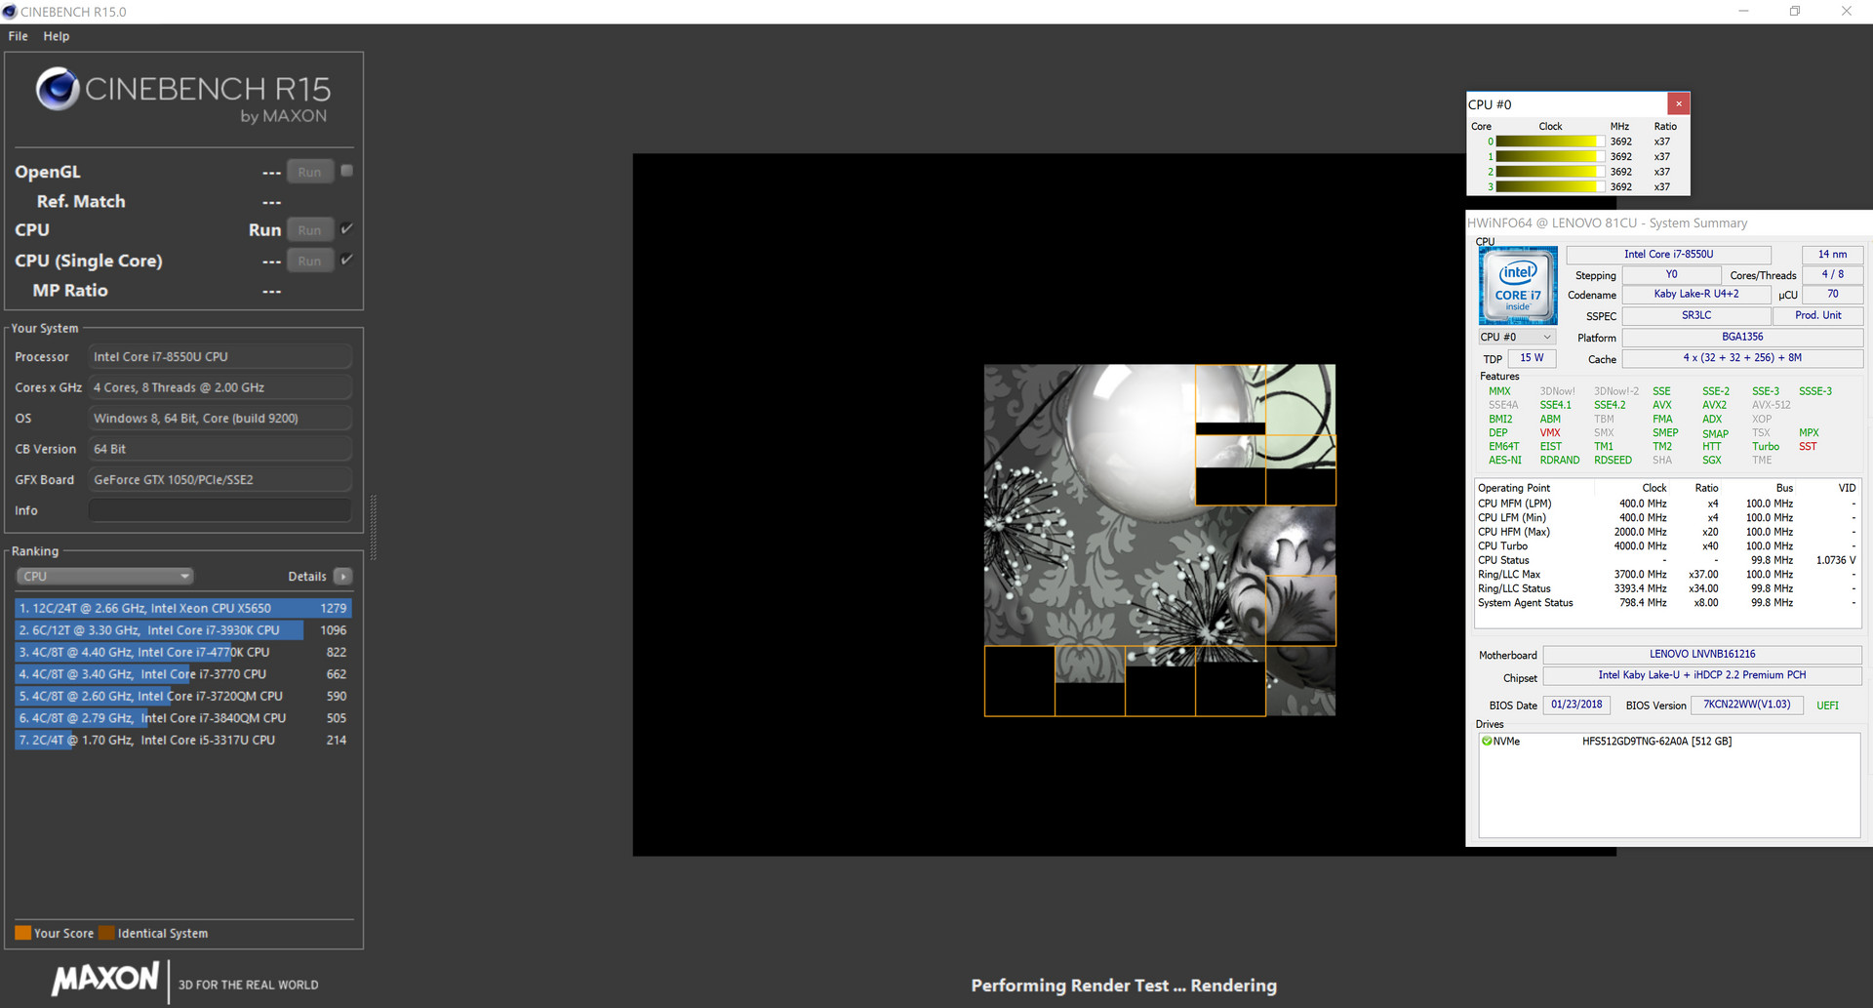Click the Info input field
Image resolution: width=1873 pixels, height=1008 pixels.
[219, 510]
